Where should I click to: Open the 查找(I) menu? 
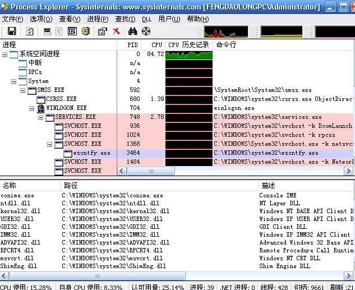point(125,19)
